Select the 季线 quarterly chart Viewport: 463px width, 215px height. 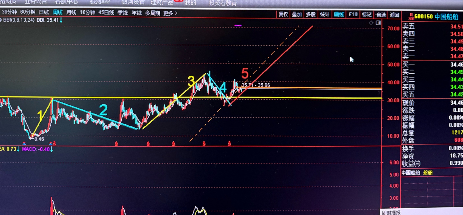(123, 13)
